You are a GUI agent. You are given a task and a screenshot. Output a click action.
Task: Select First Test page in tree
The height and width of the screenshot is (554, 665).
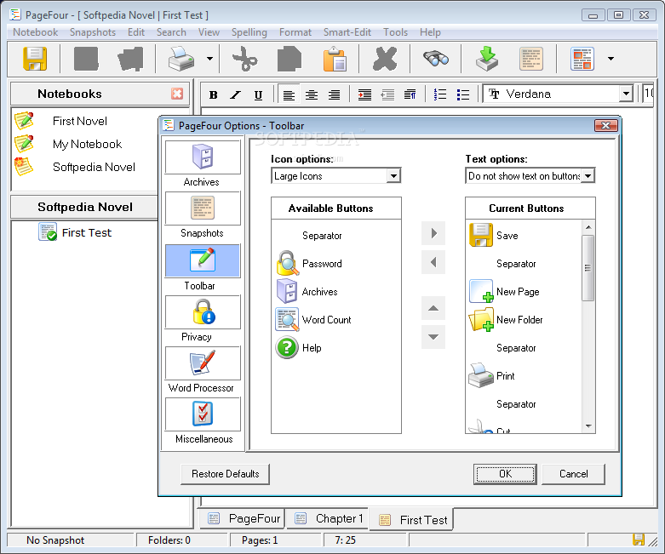[87, 232]
